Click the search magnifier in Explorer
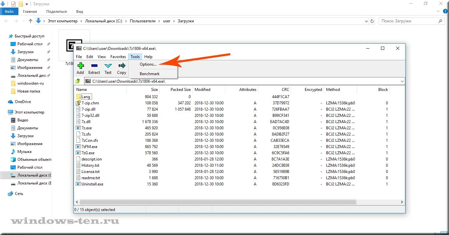Screen dimensions: 449x235 pyautogui.click(x=440, y=21)
